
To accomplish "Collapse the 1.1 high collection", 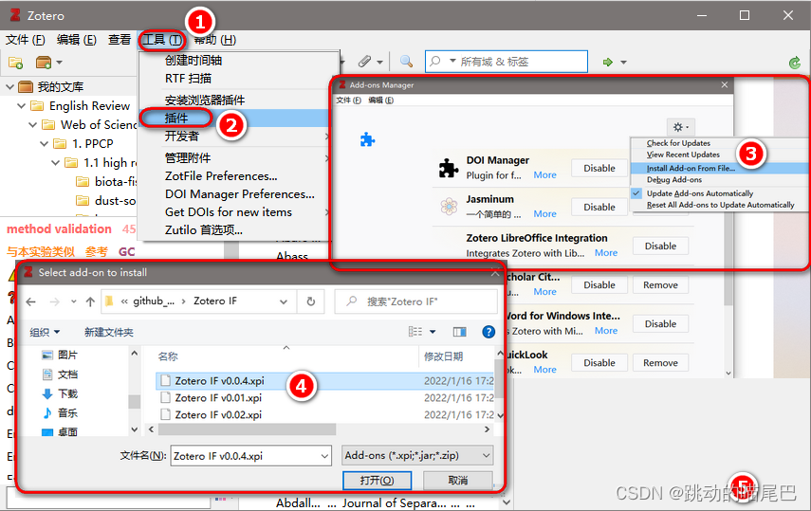I will tap(55, 163).
